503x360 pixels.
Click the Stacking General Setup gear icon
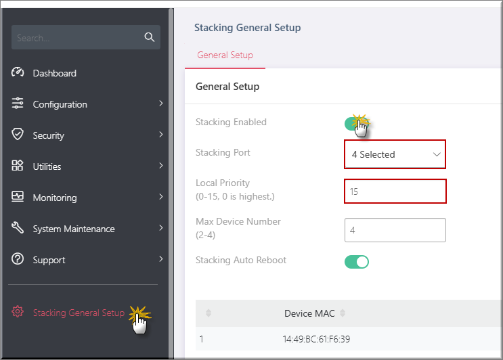18,311
